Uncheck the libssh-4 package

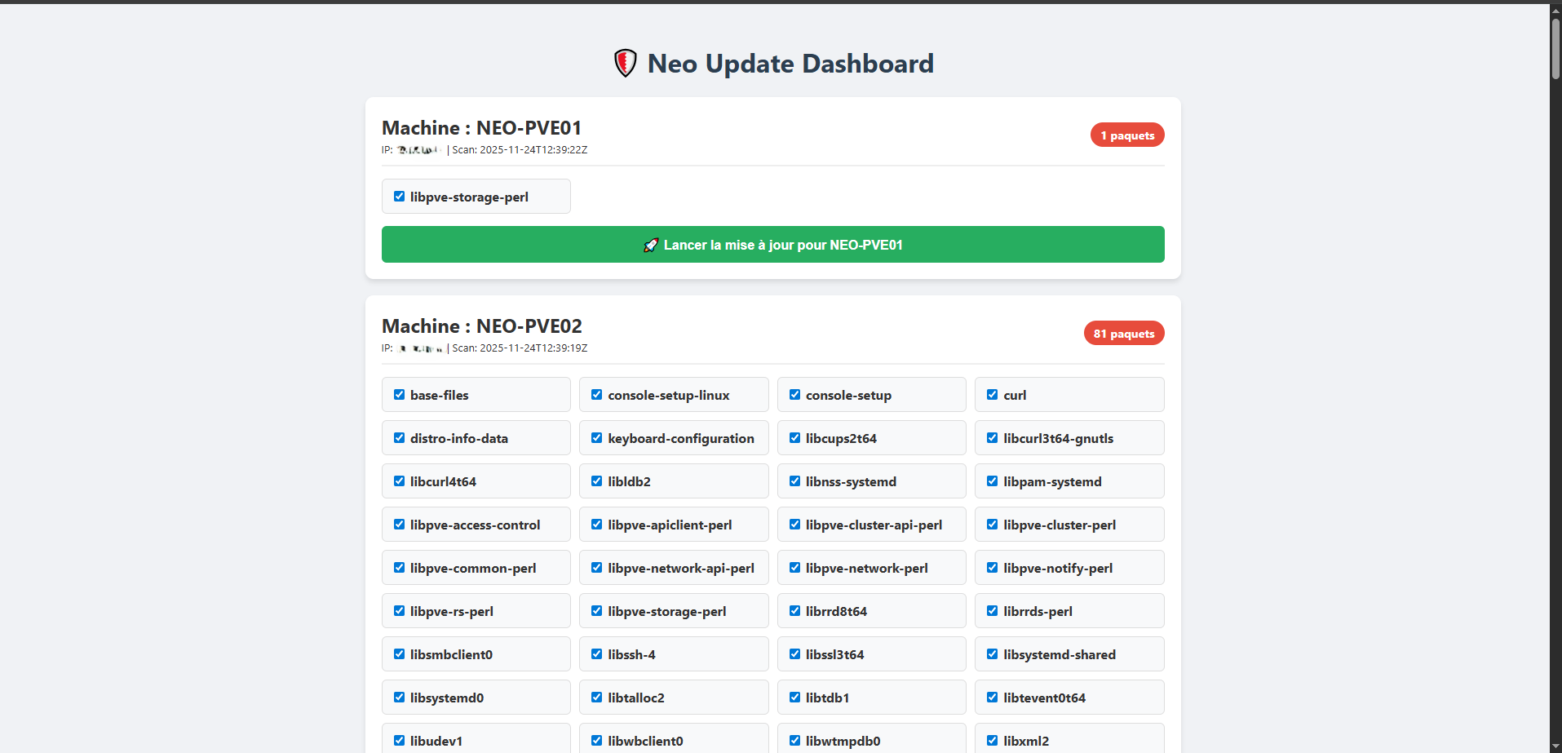[x=597, y=654]
